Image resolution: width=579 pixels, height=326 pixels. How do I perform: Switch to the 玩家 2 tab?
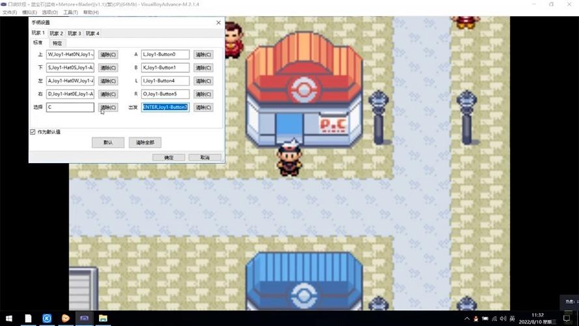coord(57,33)
